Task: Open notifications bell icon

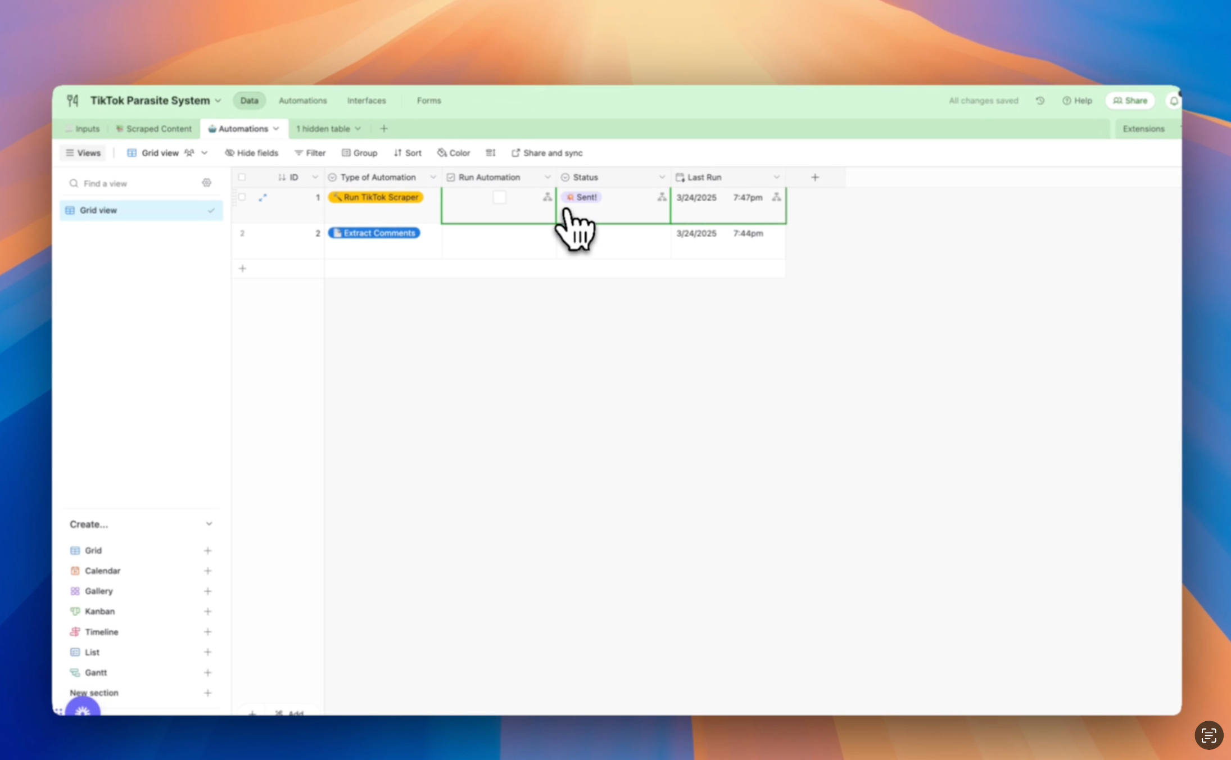Action: (1174, 101)
